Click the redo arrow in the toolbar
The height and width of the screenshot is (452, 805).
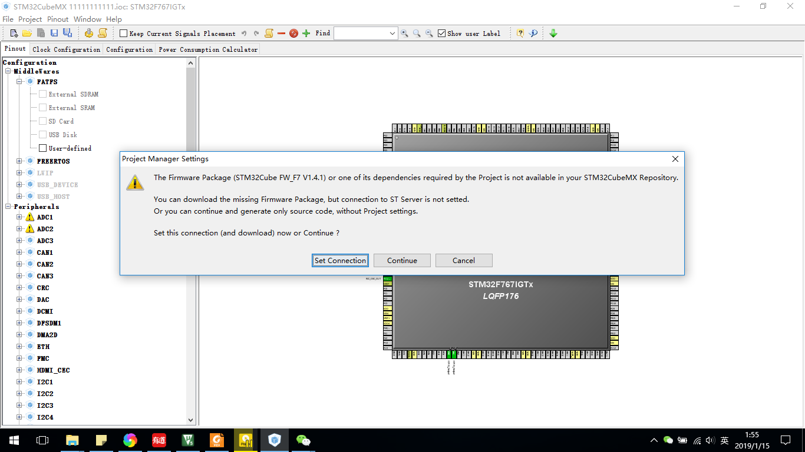tap(256, 34)
